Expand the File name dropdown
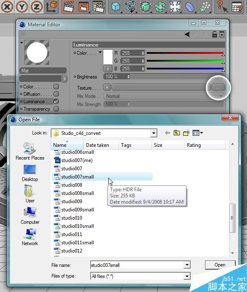Screen dimensions: 247x292 point(187,265)
